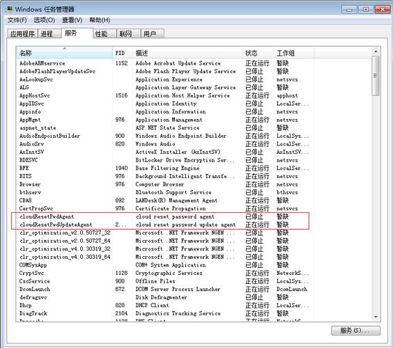This screenshot has width=393, height=348.
Task: Open the 选项(O) menu
Action: (45, 20)
